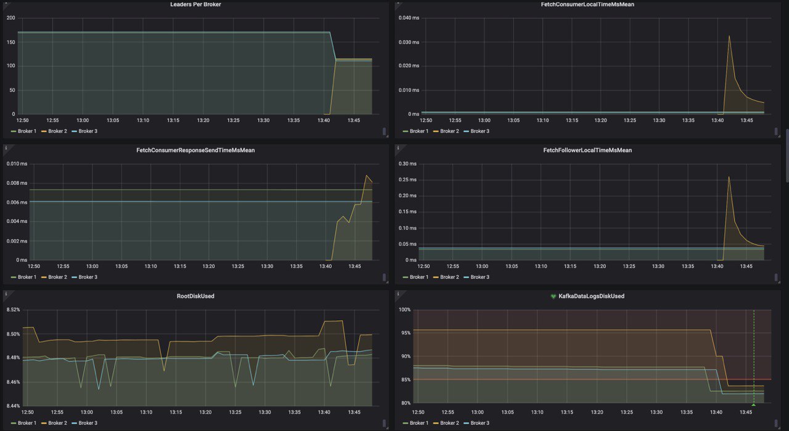789x431 pixels.
Task: Click the 0.25 ms label on FetchFollowerLocalTimeMsMean axis
Action: pyautogui.click(x=409, y=179)
